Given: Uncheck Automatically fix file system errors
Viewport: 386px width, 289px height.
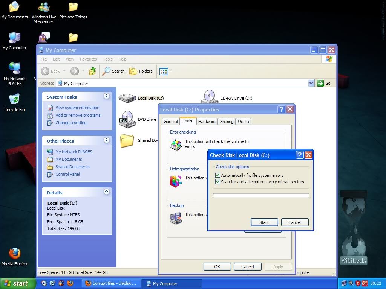Looking at the screenshot, I should 218,175.
